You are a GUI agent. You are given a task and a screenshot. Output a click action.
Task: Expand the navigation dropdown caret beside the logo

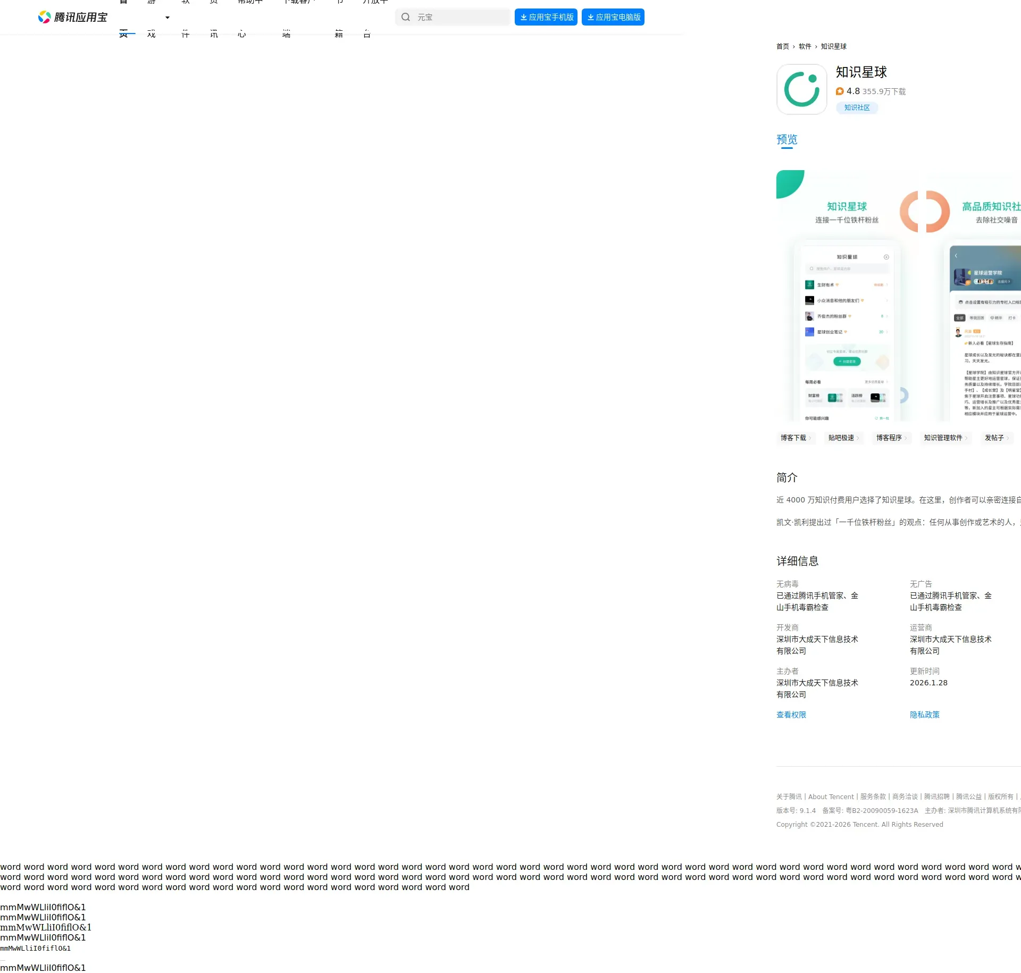tap(168, 18)
